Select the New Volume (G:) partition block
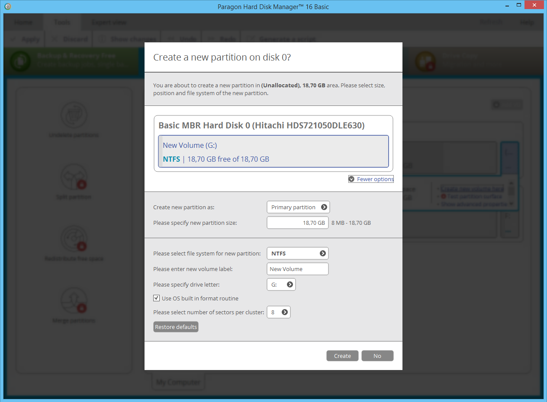The width and height of the screenshot is (547, 402). point(273,151)
